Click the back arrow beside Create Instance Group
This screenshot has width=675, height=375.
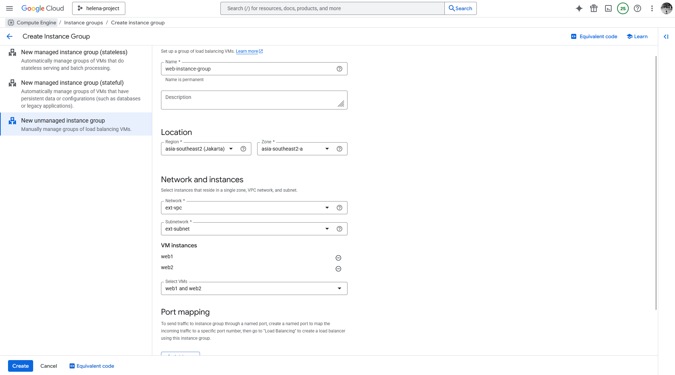(x=10, y=36)
